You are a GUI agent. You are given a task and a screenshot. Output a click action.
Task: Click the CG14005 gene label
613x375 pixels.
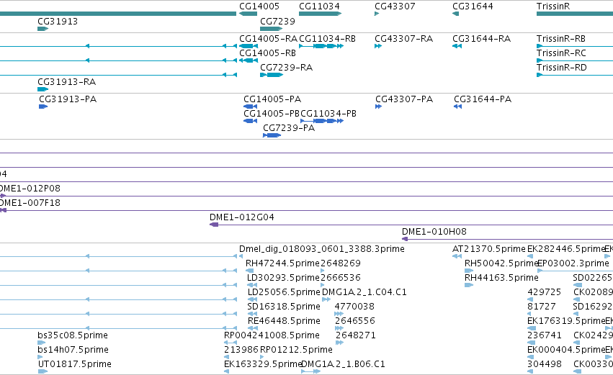tap(259, 6)
